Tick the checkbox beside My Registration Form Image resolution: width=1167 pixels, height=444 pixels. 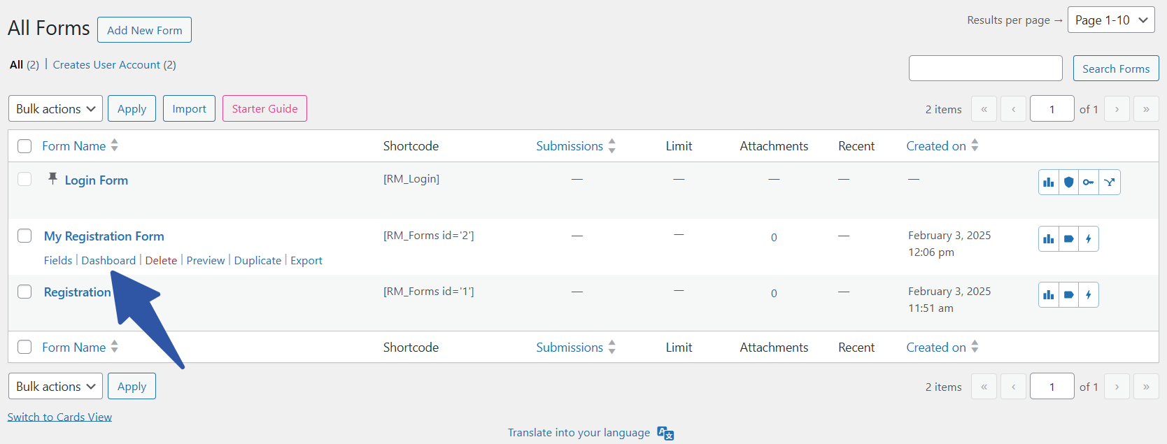pyautogui.click(x=24, y=236)
